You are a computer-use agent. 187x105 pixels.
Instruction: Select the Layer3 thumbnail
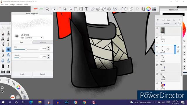pos(162,30)
